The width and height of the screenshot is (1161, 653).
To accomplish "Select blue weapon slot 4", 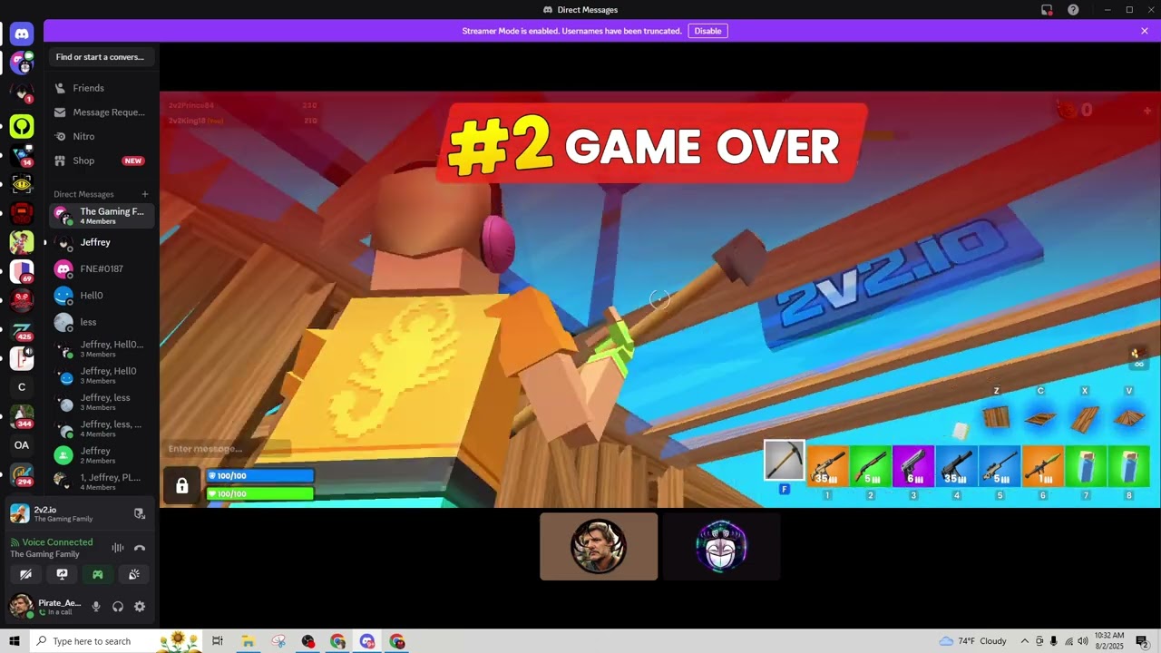I will point(957,467).
